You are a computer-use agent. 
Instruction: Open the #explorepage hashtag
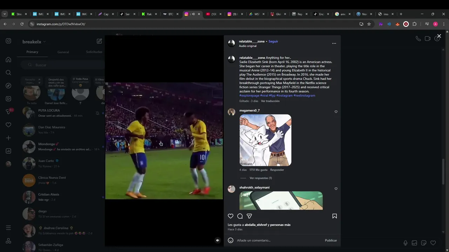(x=249, y=96)
